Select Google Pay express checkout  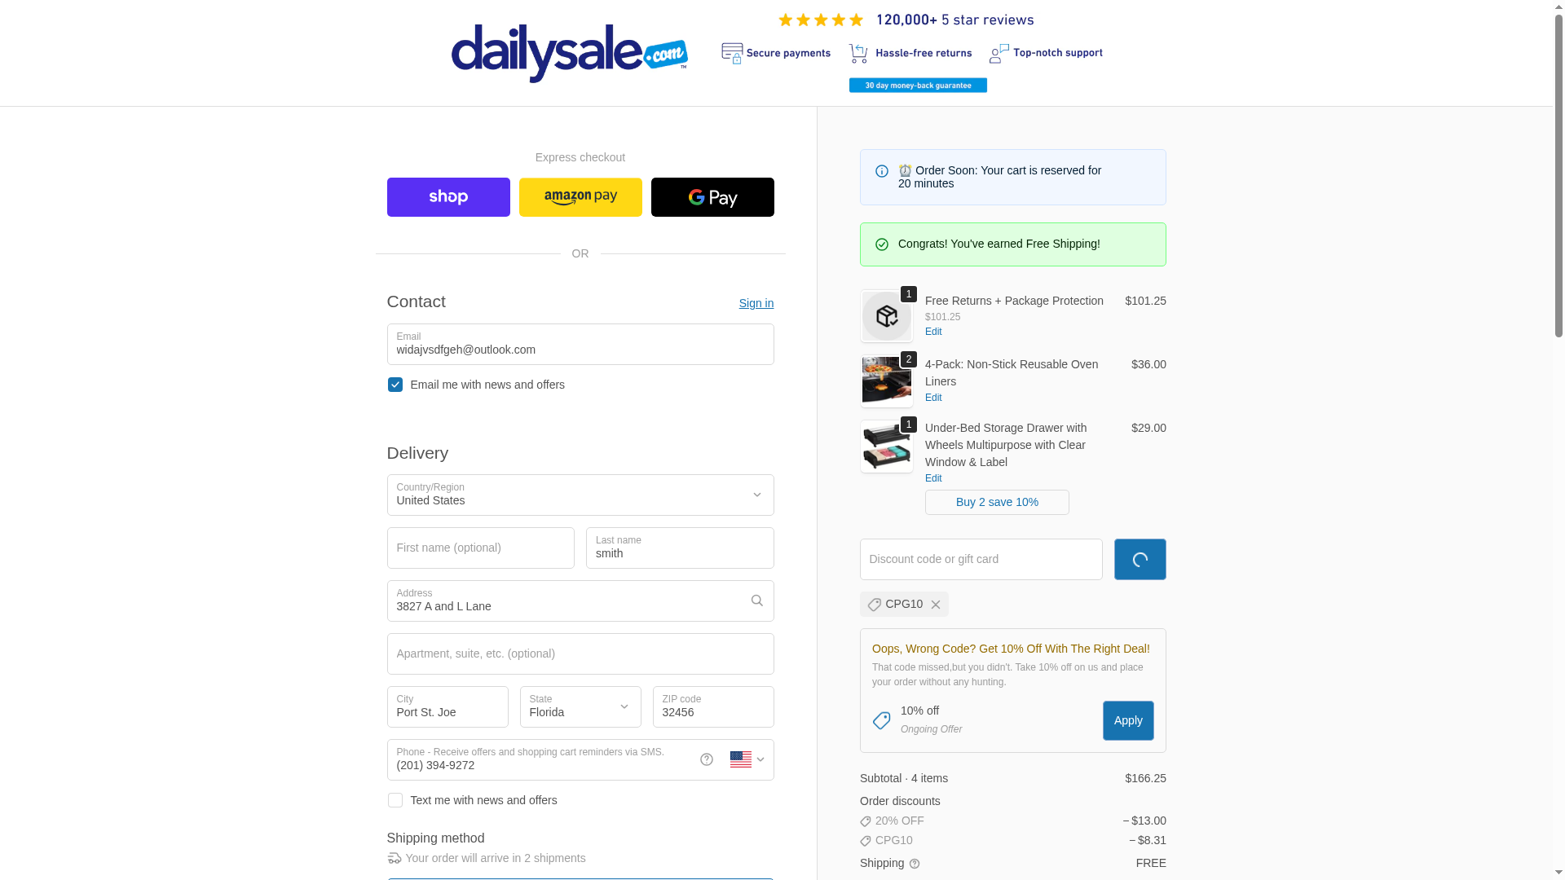[x=712, y=197]
